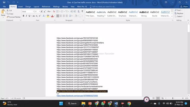Switch to the Mailings tab
The image size is (190, 107).
click(x=56, y=7)
